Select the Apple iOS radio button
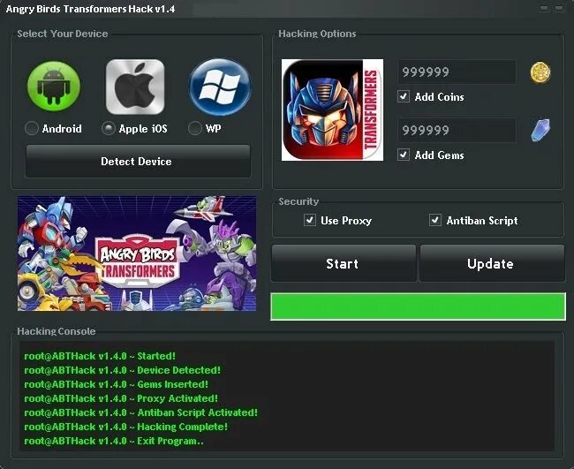Viewport: 574px width, 469px height. [109, 128]
